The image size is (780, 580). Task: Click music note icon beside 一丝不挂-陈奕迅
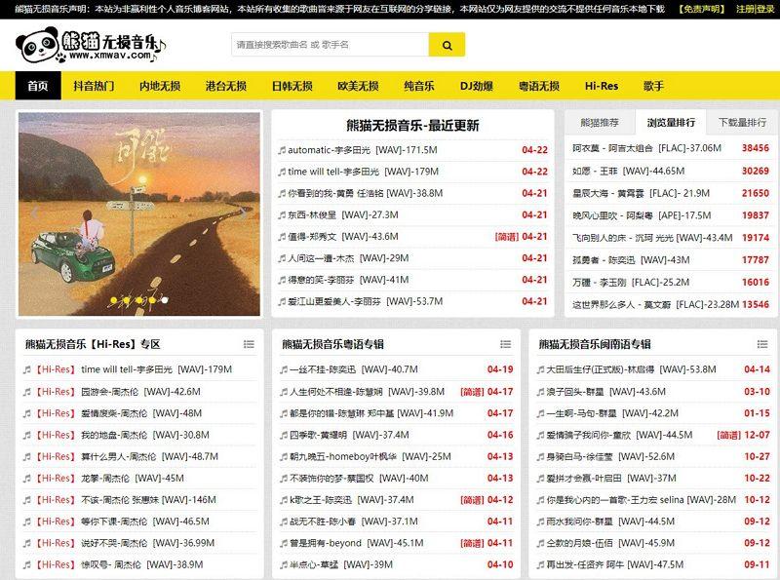pos(284,369)
